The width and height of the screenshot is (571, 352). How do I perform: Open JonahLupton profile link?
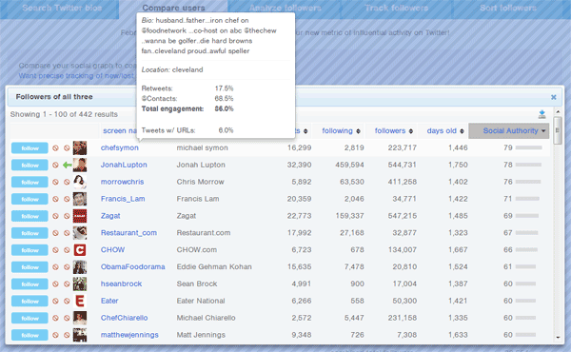(x=124, y=165)
